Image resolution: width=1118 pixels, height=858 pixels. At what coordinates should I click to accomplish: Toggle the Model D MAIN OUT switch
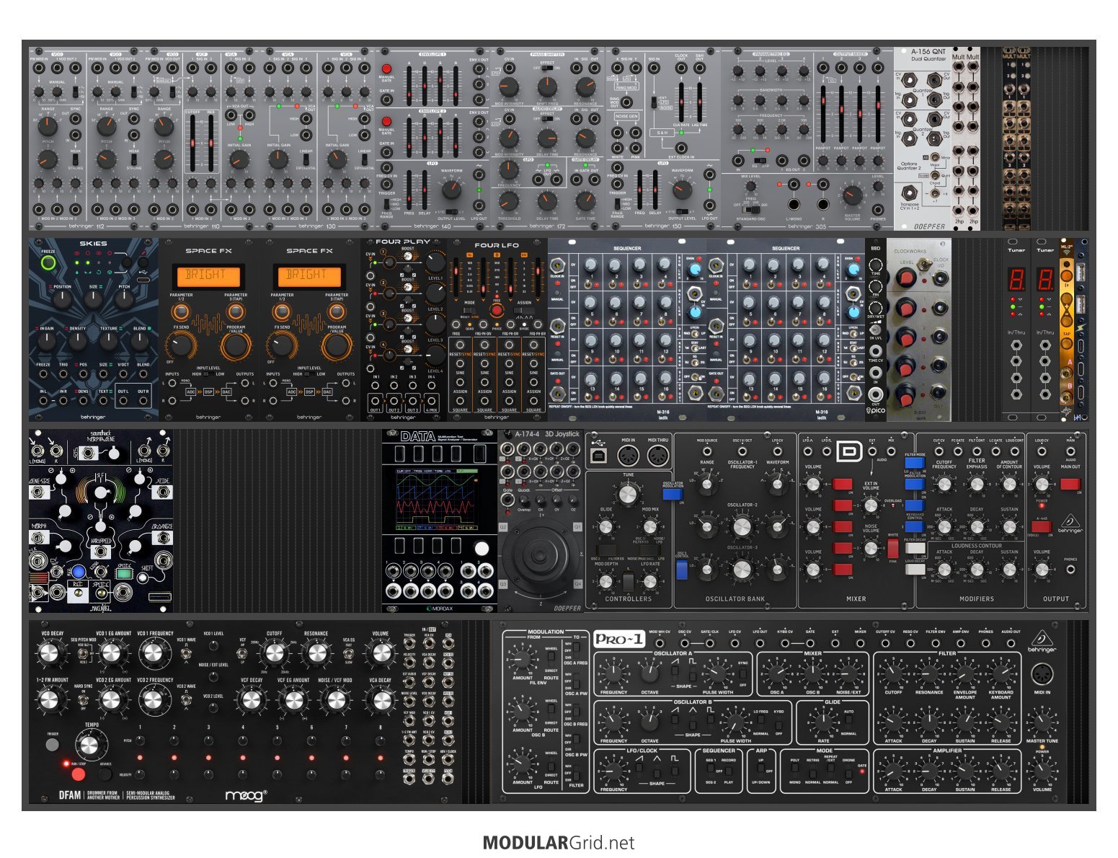click(x=1070, y=484)
